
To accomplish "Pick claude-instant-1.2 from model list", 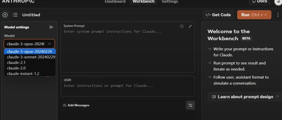I will [23, 74].
